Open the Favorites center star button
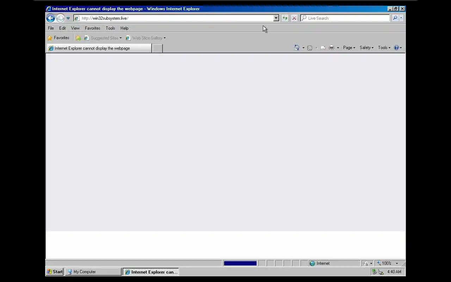Viewport: 451px width, 282px height. [x=58, y=38]
